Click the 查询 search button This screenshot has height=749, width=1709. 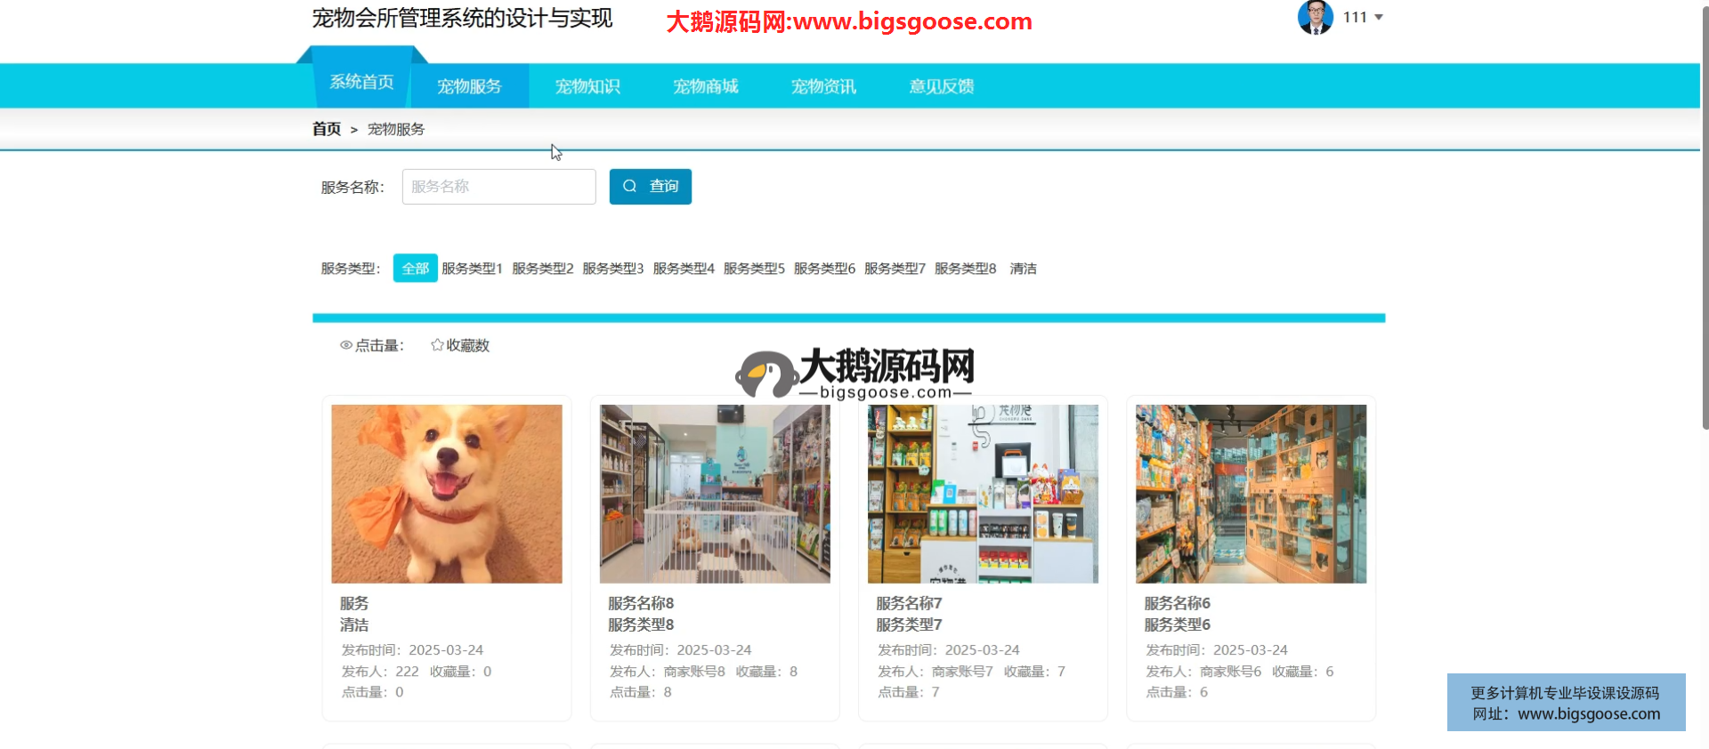(651, 187)
